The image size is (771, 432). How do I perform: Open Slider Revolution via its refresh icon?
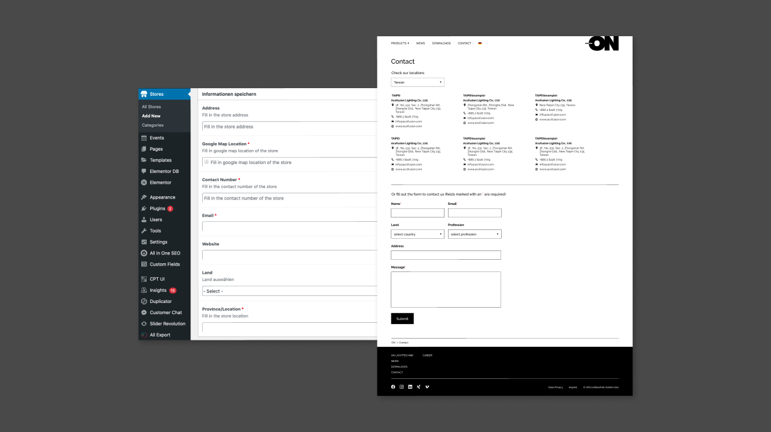(144, 323)
